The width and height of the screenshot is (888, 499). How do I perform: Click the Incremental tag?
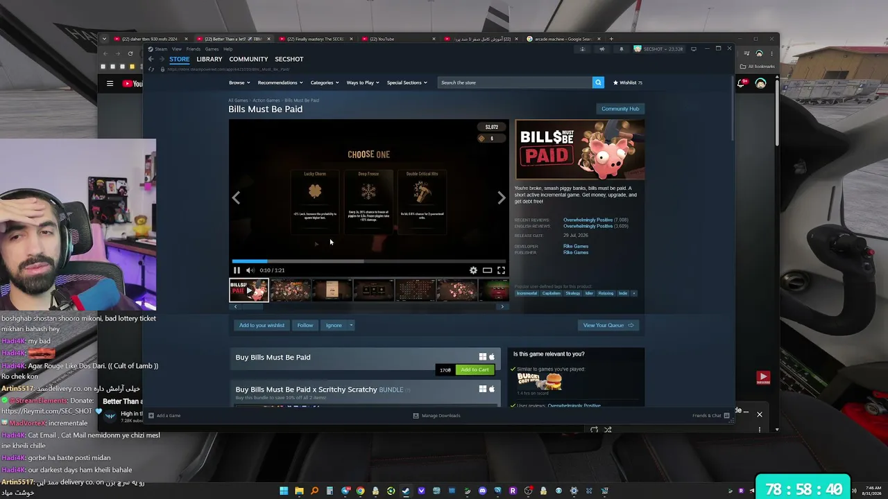click(527, 293)
